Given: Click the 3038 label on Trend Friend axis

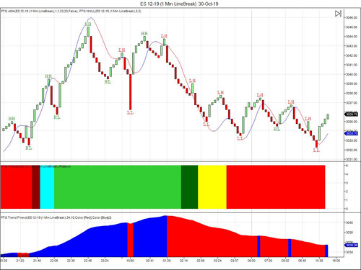Looking at the screenshot, I should [349, 233].
